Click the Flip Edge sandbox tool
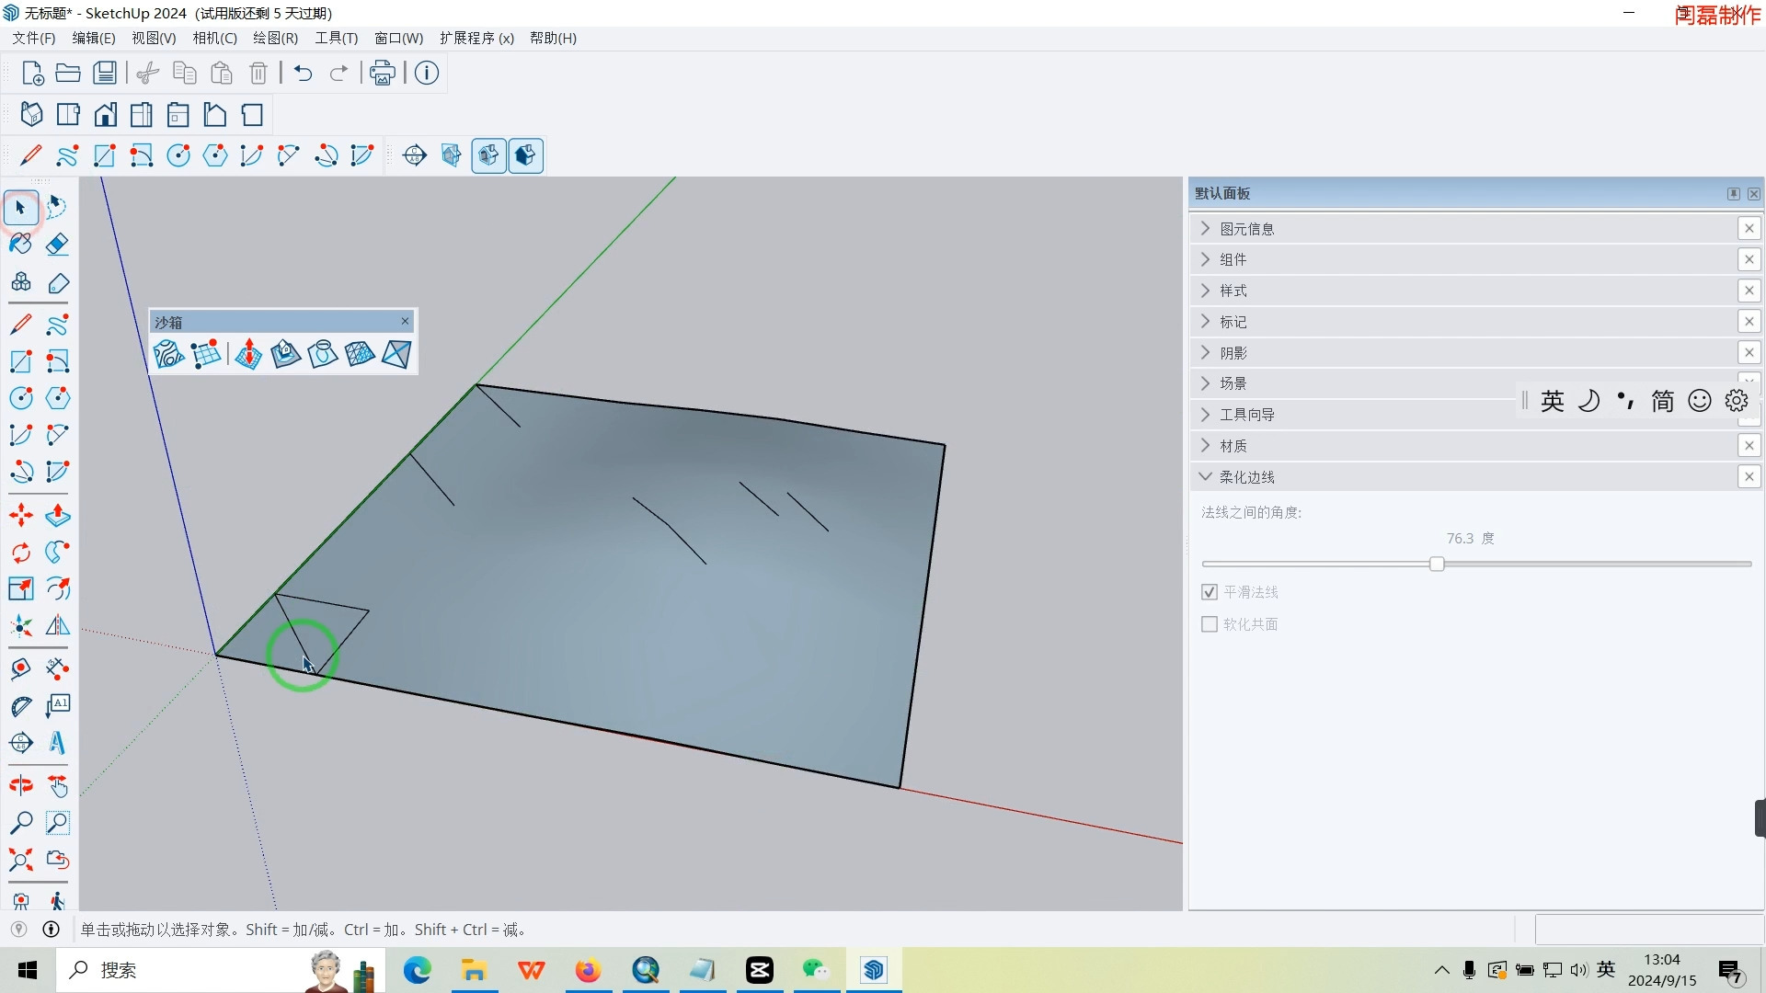Screen dimensions: 1766x993 [x=396, y=354]
